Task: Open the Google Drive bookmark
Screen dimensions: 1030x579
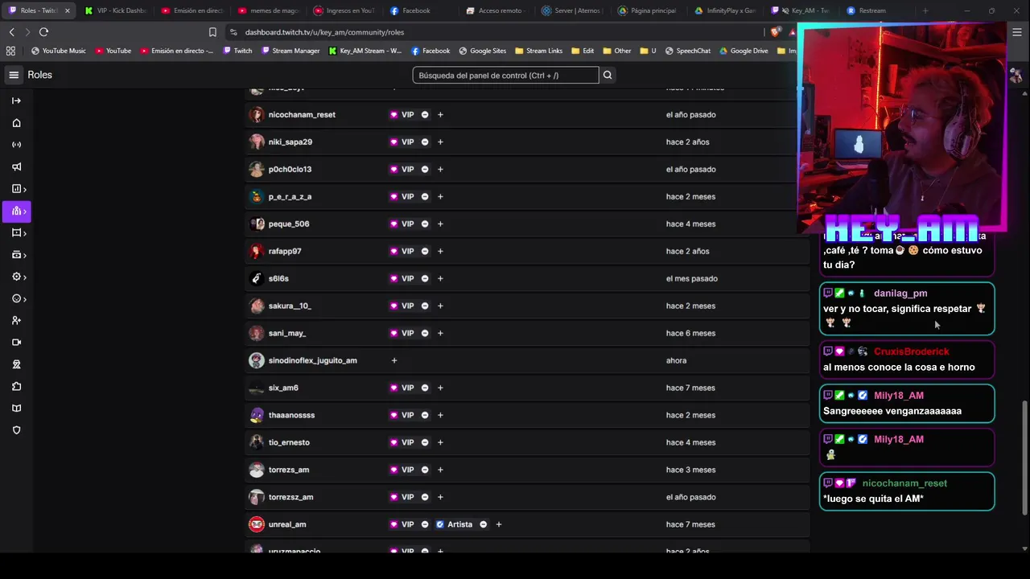Action: 744,51
